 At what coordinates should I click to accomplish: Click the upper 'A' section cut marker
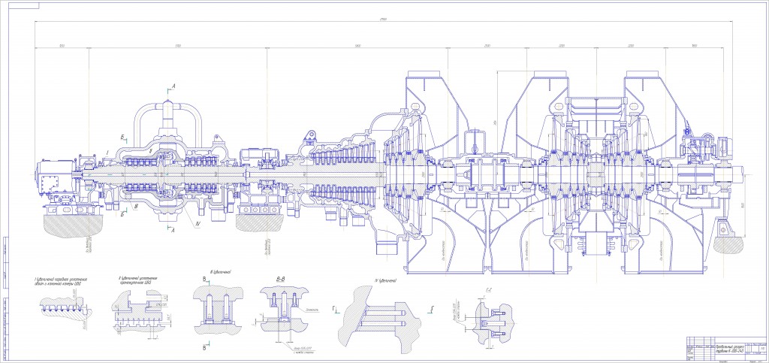point(173,87)
